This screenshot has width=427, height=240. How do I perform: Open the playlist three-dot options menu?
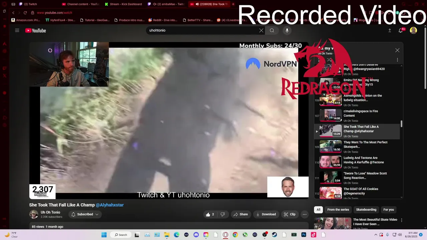coord(397,60)
